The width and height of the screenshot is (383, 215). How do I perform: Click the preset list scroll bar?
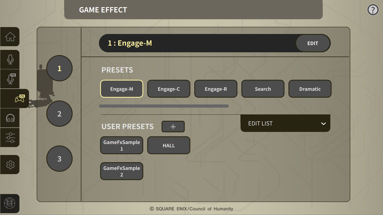coord(164,106)
